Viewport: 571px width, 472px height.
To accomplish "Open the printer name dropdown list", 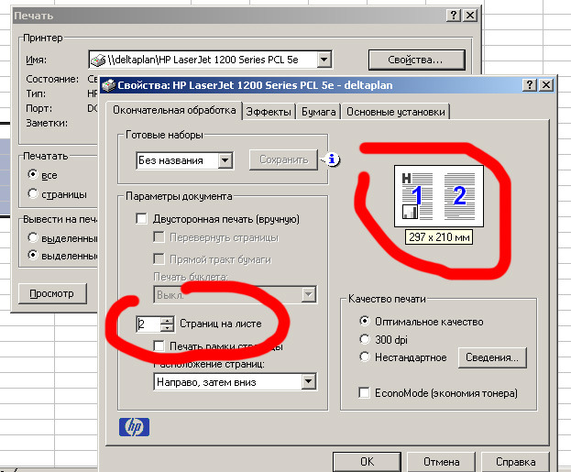I will pyautogui.click(x=324, y=60).
